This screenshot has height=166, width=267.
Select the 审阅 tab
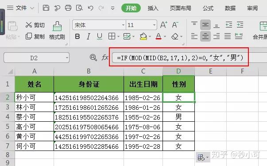(x=252, y=8)
